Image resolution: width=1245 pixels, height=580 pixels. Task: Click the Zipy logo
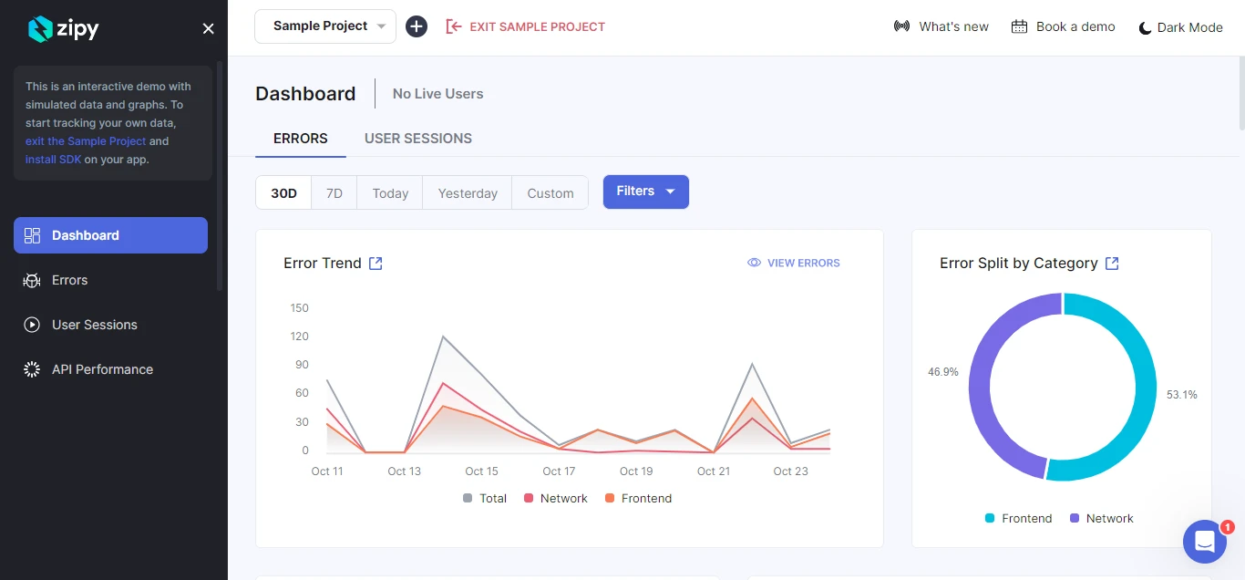click(63, 29)
